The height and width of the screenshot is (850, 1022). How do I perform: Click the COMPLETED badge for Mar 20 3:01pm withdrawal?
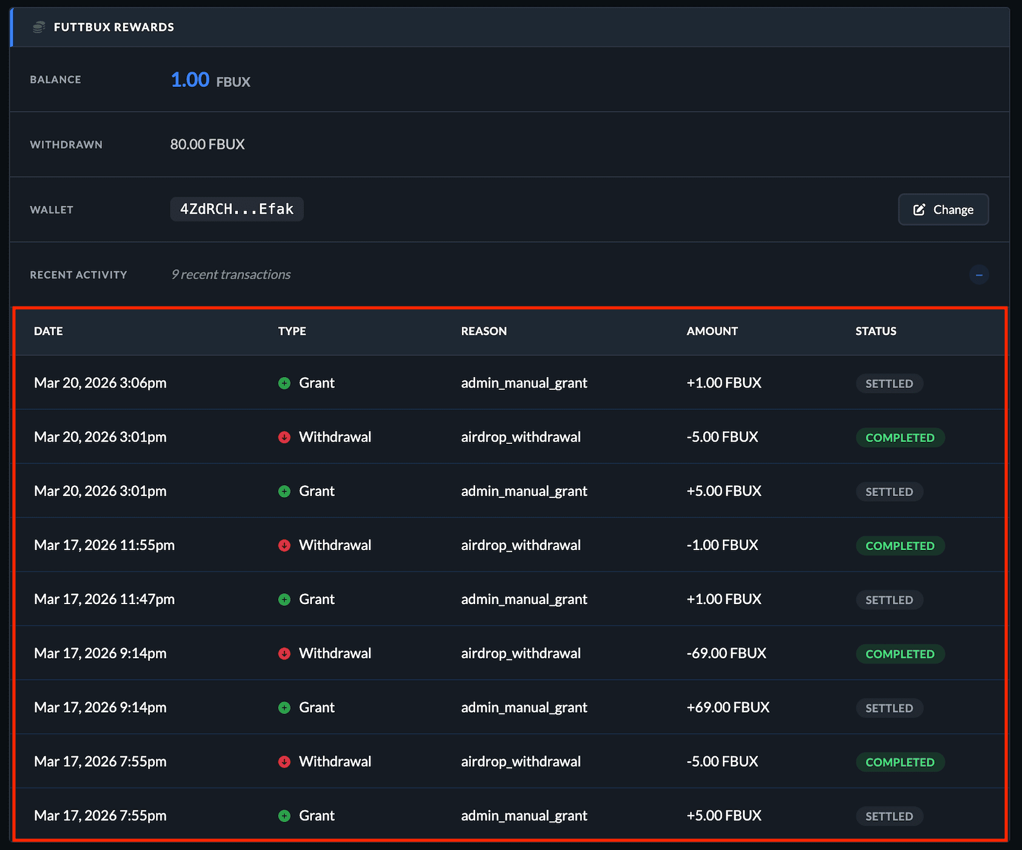[900, 438]
